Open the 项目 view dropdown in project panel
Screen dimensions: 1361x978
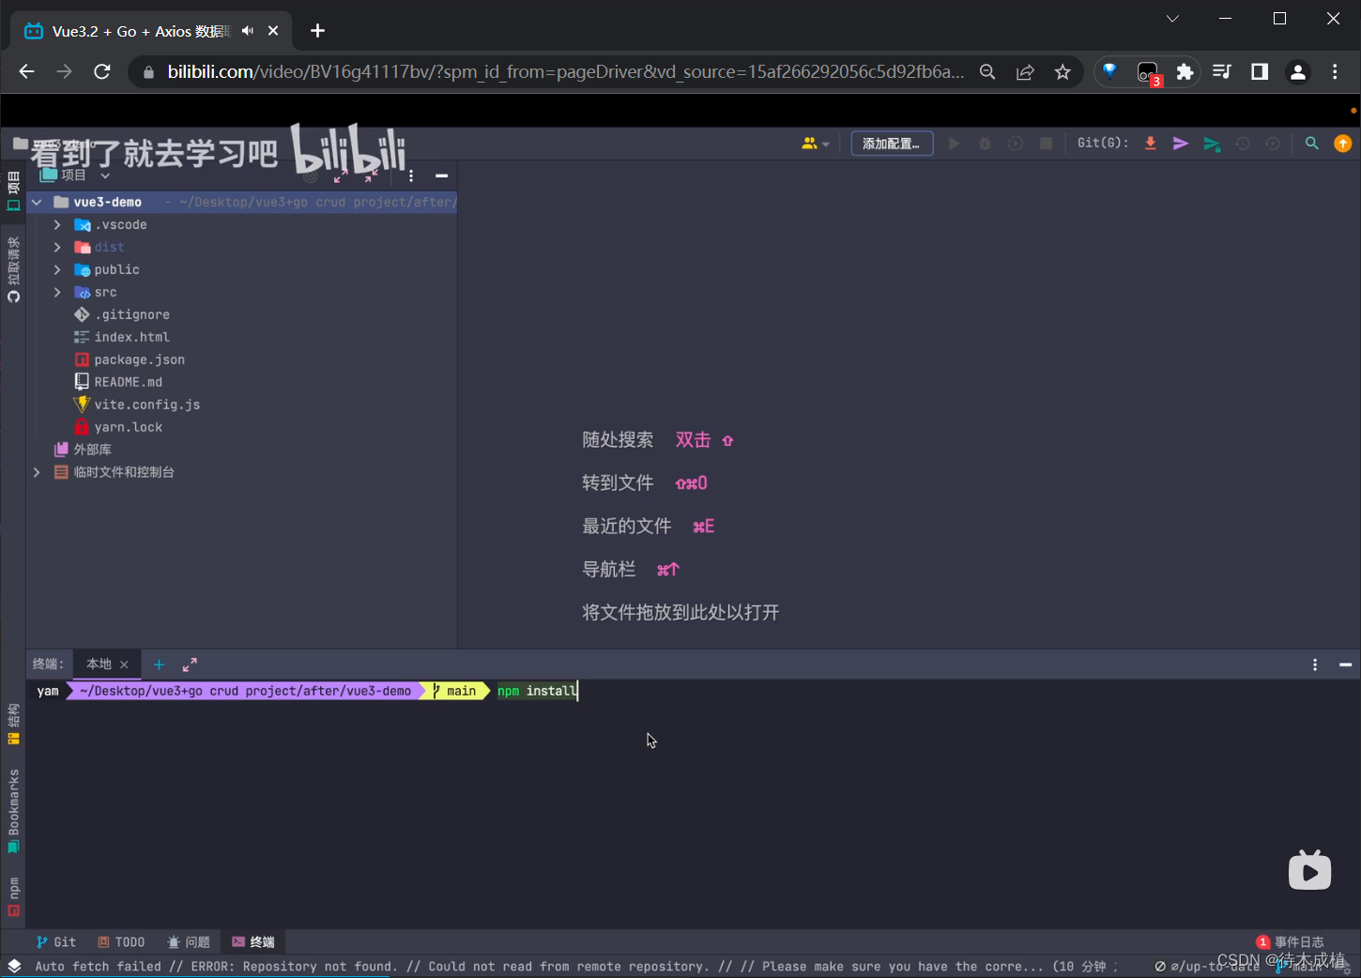(x=75, y=176)
